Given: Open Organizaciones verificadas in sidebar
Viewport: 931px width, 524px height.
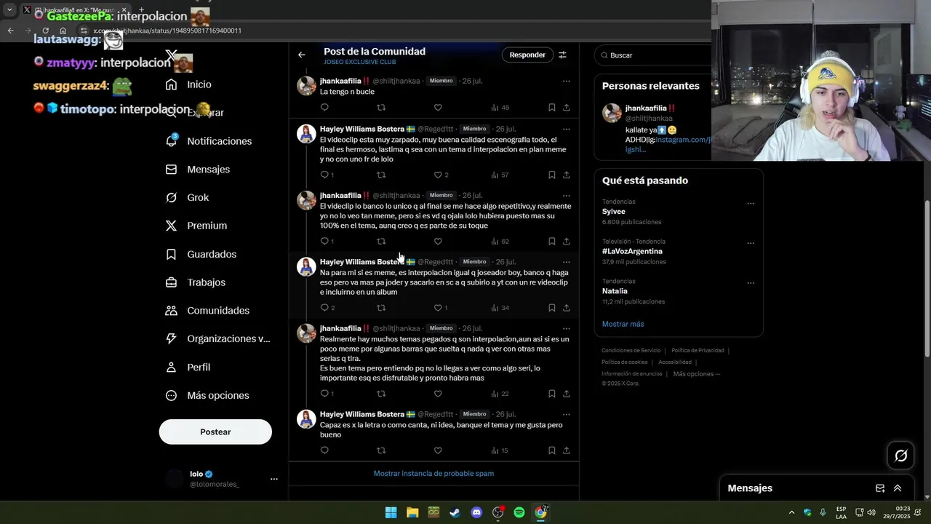Looking at the screenshot, I should coord(217,338).
